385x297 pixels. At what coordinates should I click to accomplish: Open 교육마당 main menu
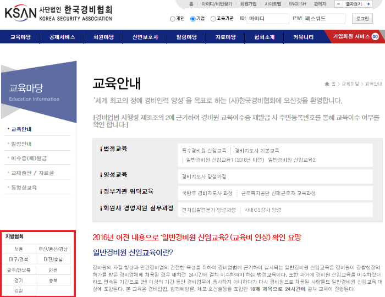[x=21, y=37]
